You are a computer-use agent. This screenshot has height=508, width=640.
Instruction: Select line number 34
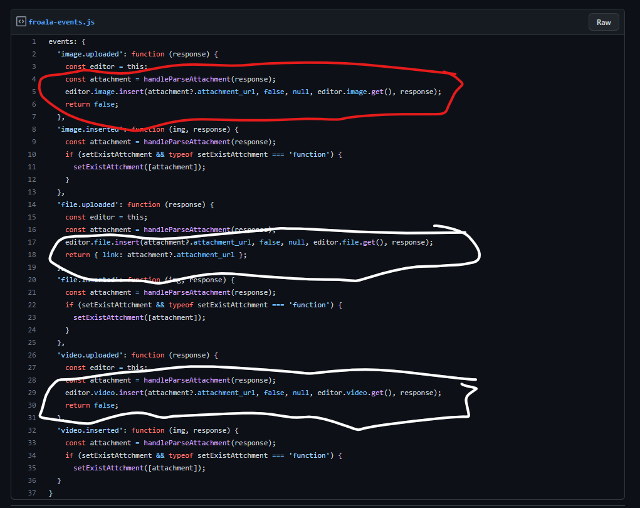(32, 455)
